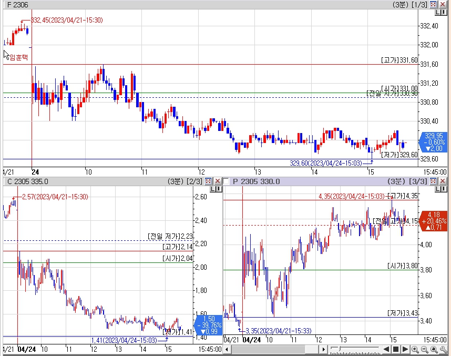The image size is (451, 356).
Task: Maximize the F 2306 chart pane
Action: coord(433,4)
